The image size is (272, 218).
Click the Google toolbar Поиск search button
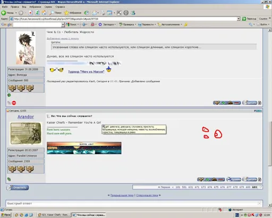(71, 25)
